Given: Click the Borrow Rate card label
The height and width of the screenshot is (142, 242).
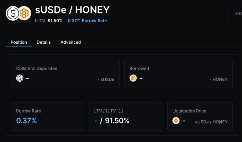Looking at the screenshot, I should (28, 111).
